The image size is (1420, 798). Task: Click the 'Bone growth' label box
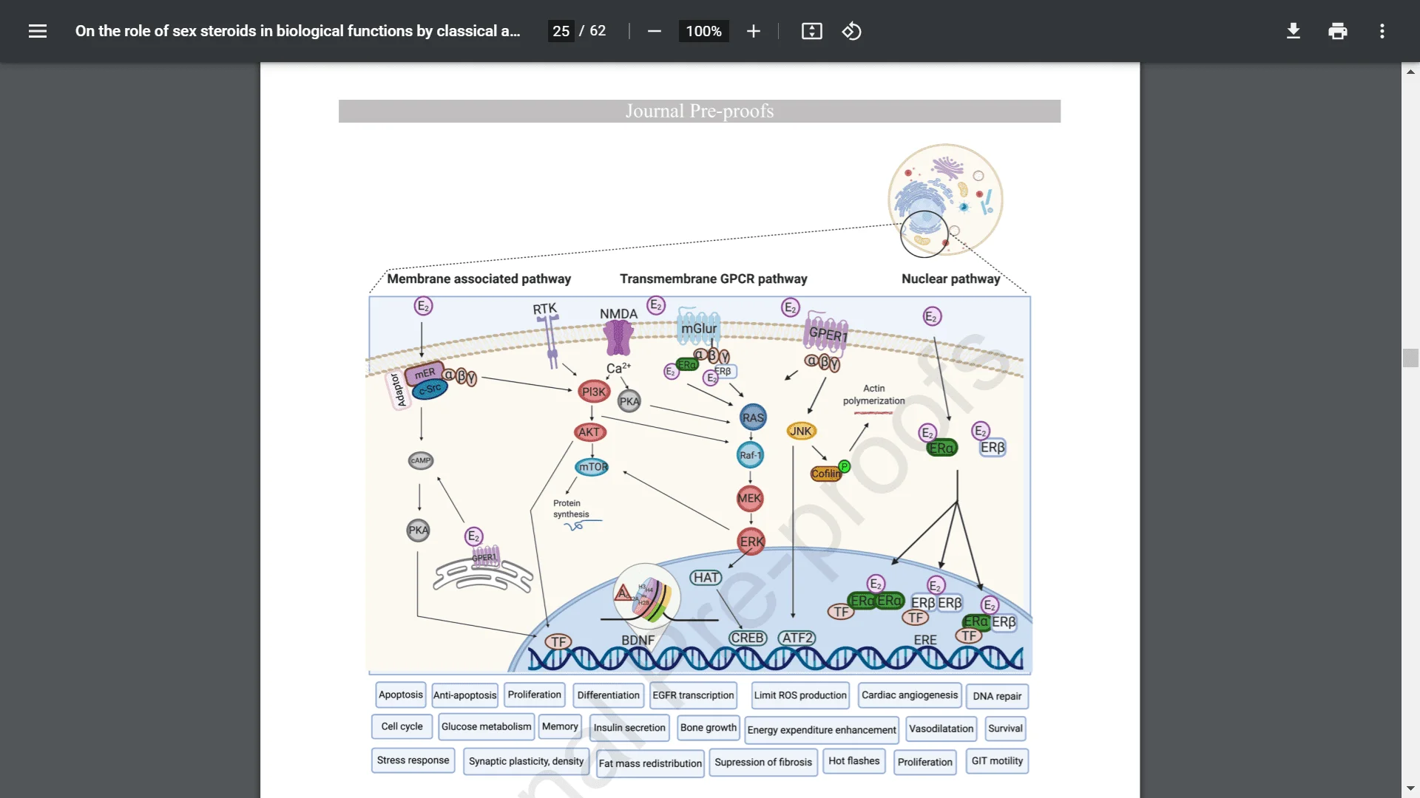point(708,728)
